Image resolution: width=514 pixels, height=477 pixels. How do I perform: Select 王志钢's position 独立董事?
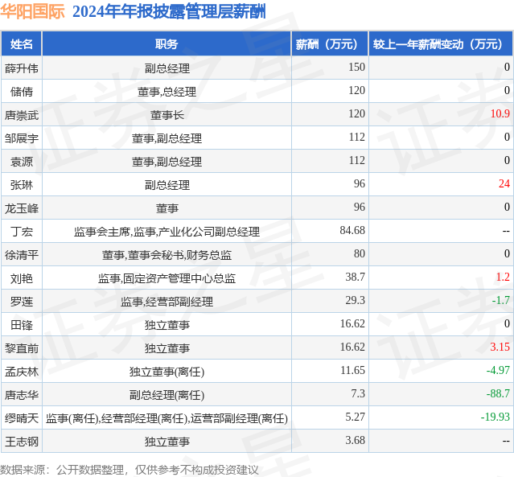[167, 442]
